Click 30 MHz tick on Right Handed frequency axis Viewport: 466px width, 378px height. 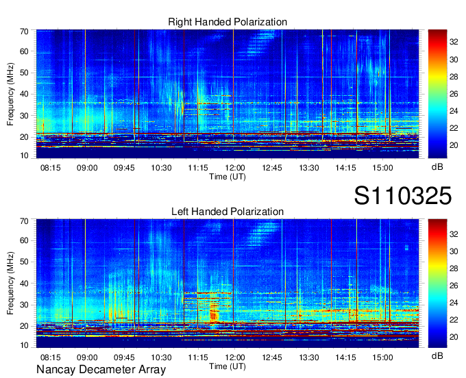pos(24,116)
